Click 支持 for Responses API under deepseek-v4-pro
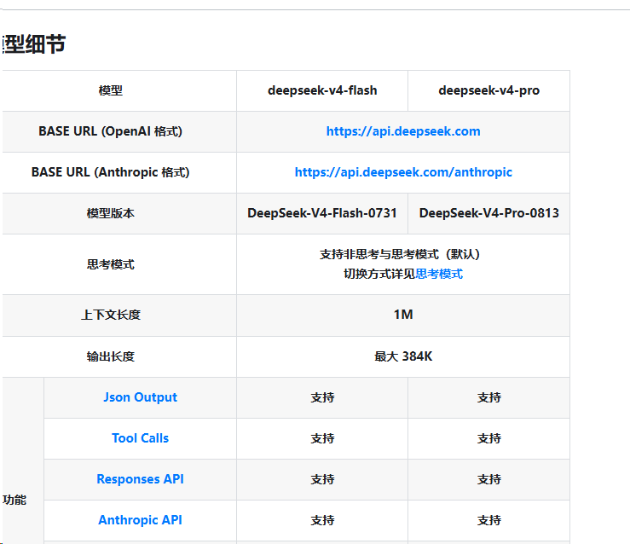 [489, 479]
